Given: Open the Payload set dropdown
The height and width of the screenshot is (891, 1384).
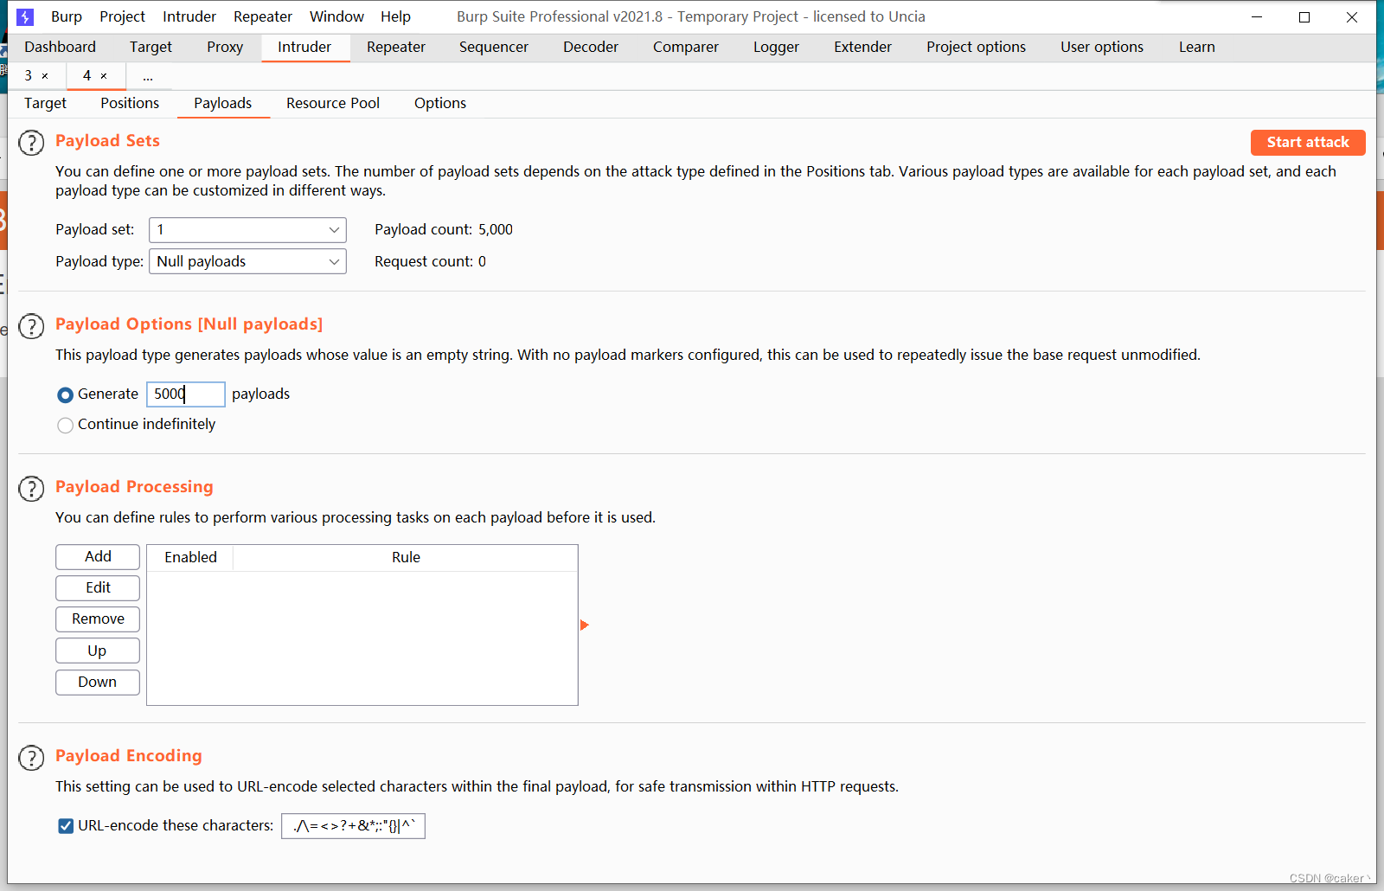Looking at the screenshot, I should 247,230.
